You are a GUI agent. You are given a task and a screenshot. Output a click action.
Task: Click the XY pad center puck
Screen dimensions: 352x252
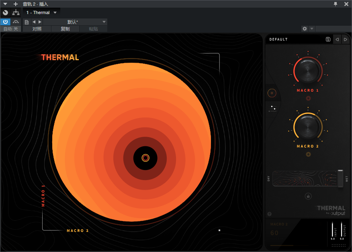tap(145, 158)
